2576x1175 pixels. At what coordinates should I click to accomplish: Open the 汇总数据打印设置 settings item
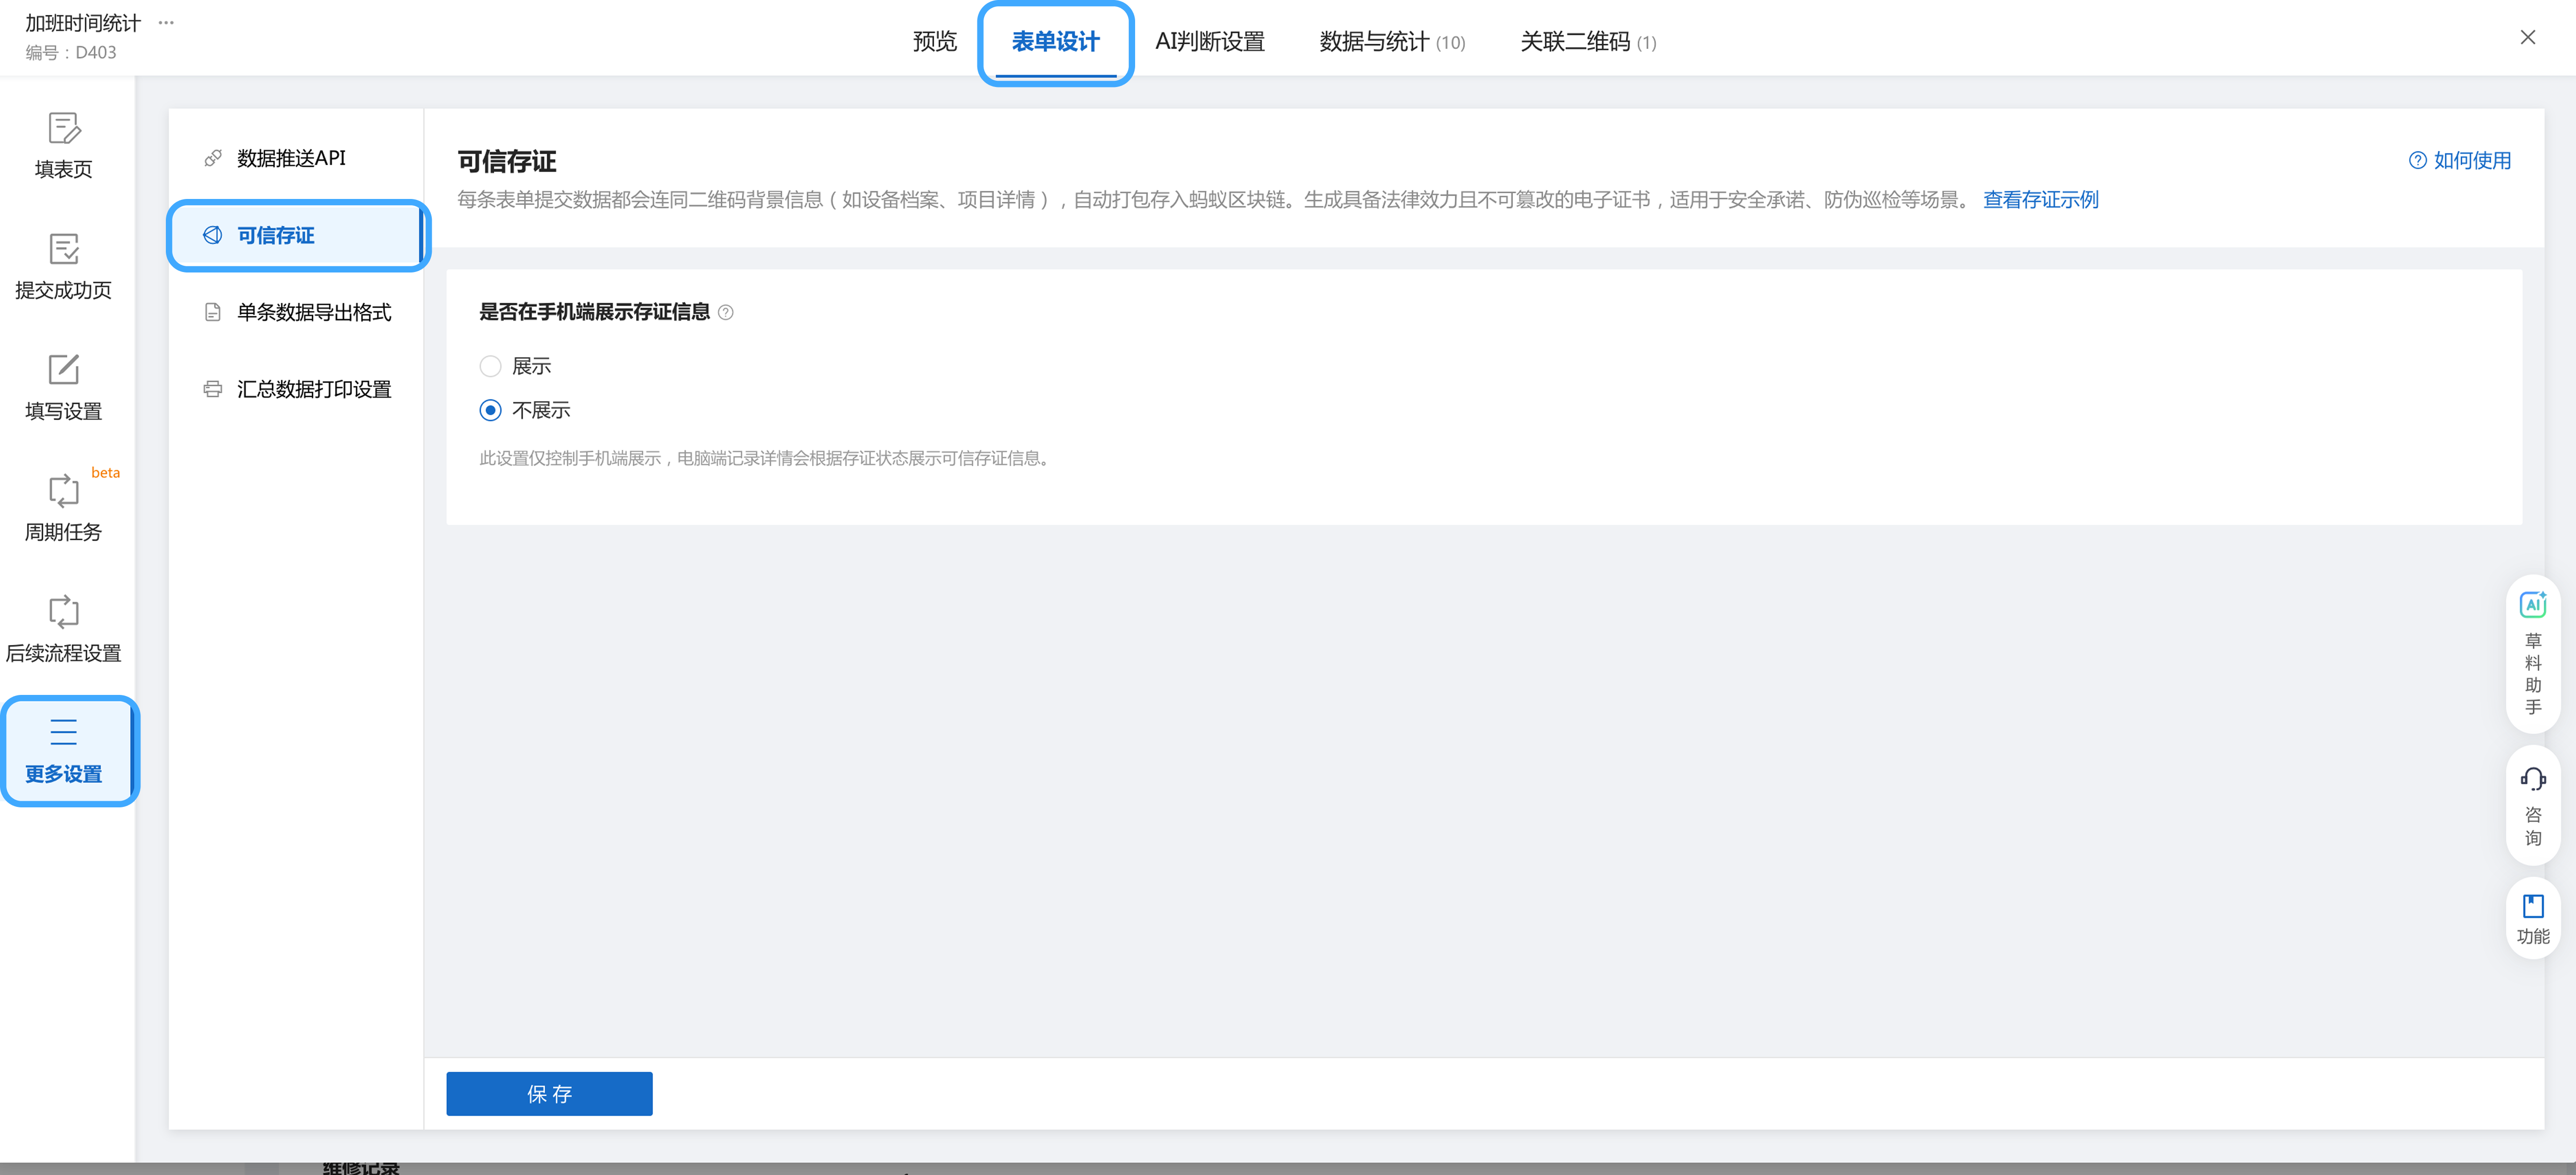(x=296, y=389)
